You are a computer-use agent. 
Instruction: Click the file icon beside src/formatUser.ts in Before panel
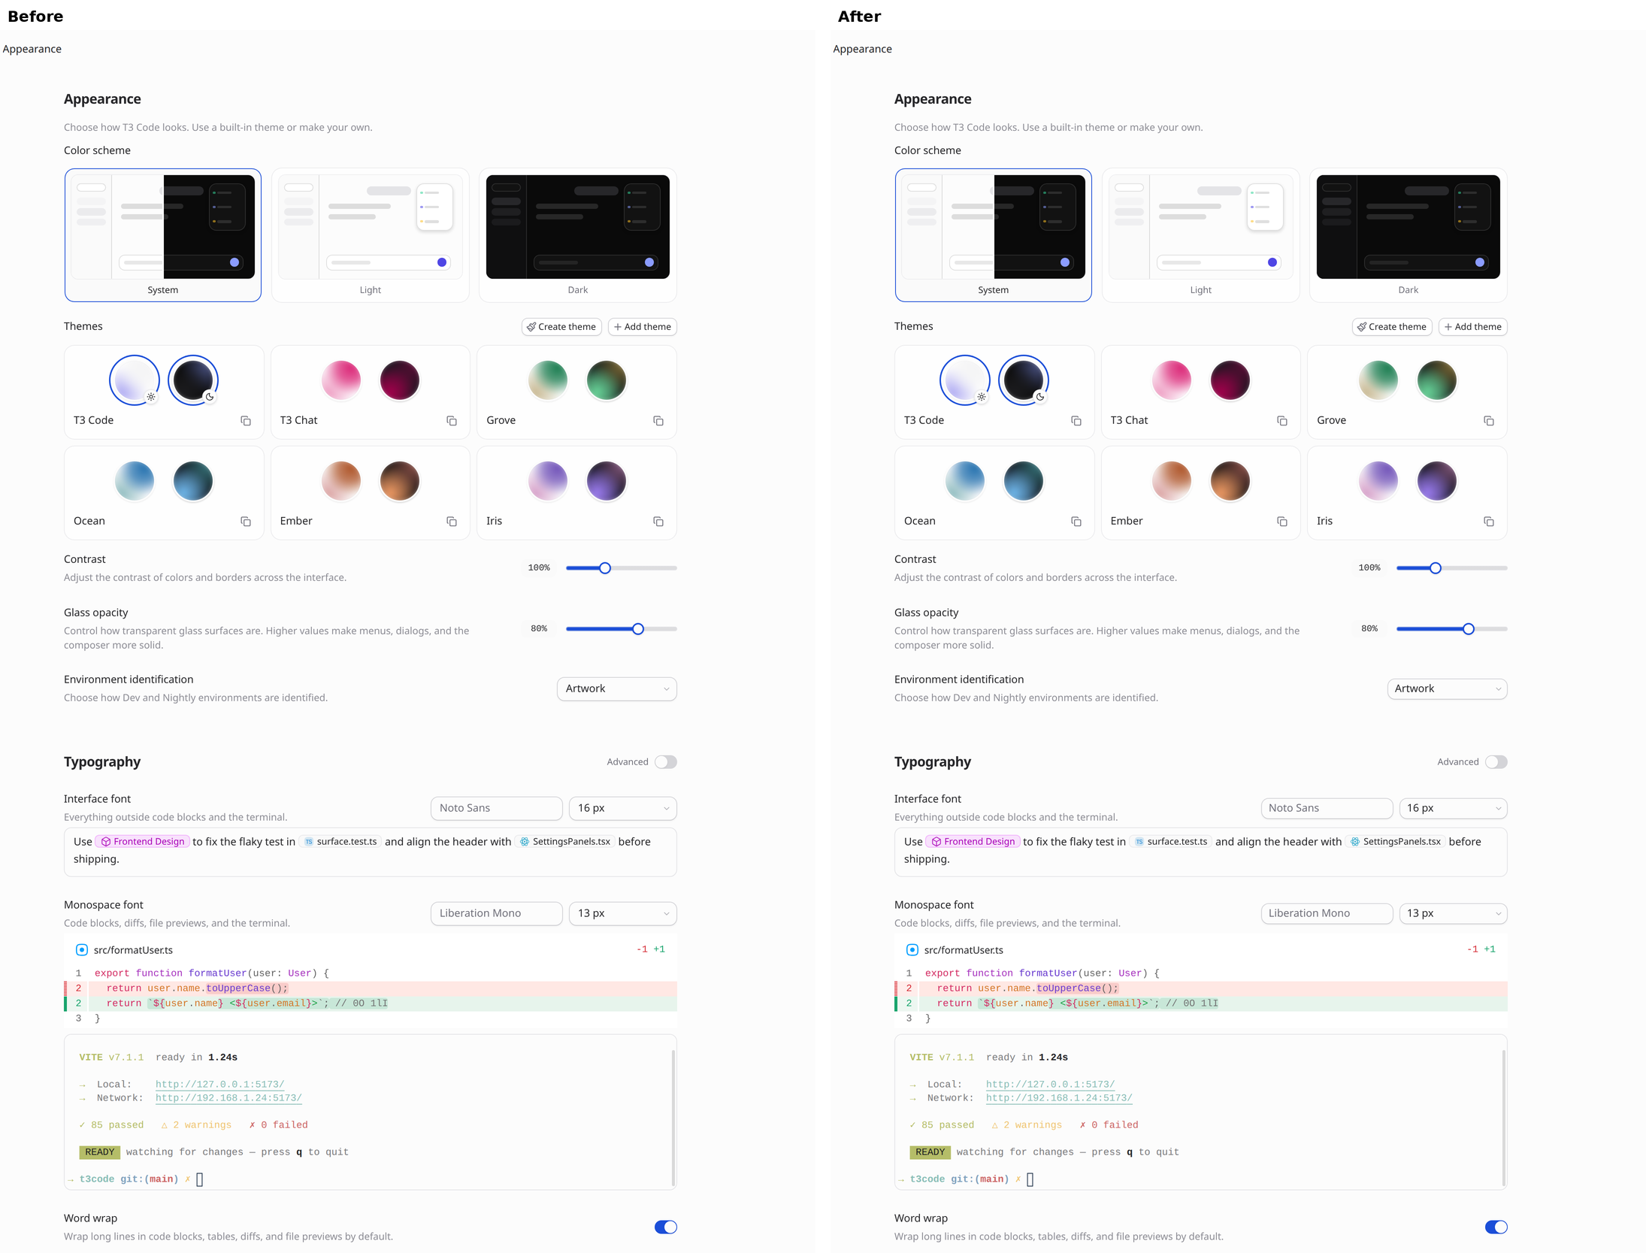[x=82, y=950]
